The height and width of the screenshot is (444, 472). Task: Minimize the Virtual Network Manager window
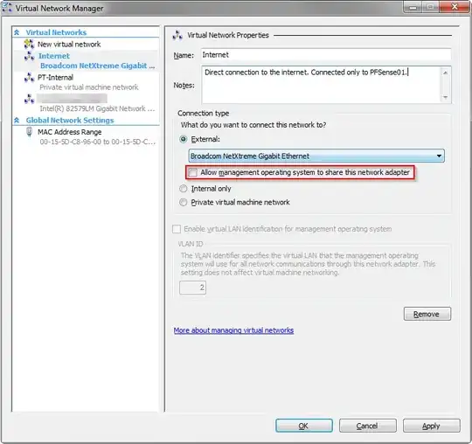pyautogui.click(x=413, y=7)
